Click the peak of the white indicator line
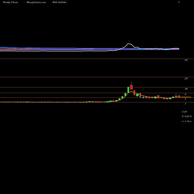The width and height of the screenshot is (194, 194). [x=128, y=44]
